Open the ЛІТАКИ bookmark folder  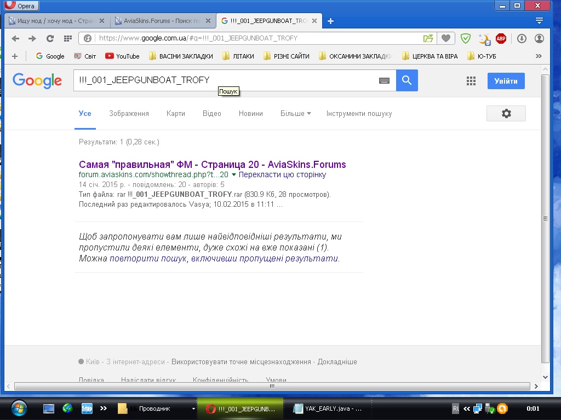238,56
